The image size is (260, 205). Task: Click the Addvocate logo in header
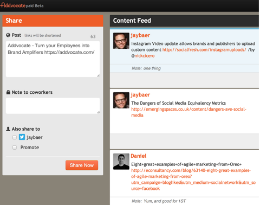click(x=13, y=5)
